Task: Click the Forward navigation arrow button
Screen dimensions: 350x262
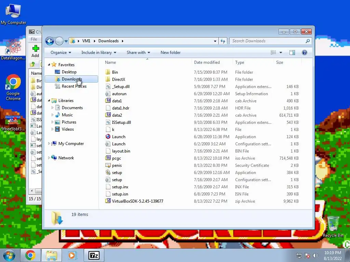Action: [x=59, y=41]
